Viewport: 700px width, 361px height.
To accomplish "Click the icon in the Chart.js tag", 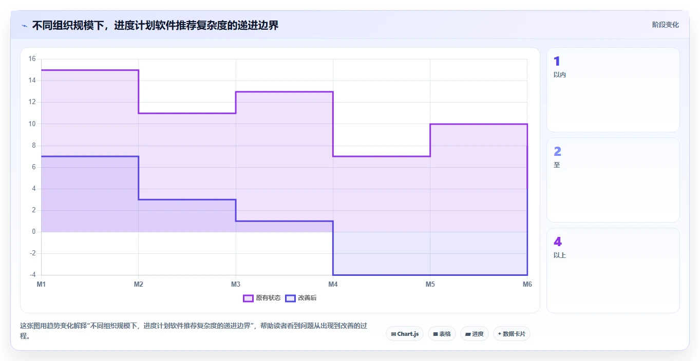I will tap(393, 334).
